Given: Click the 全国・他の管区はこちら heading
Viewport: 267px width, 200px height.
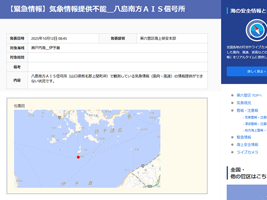Looking at the screenshot, I should [x=248, y=173].
